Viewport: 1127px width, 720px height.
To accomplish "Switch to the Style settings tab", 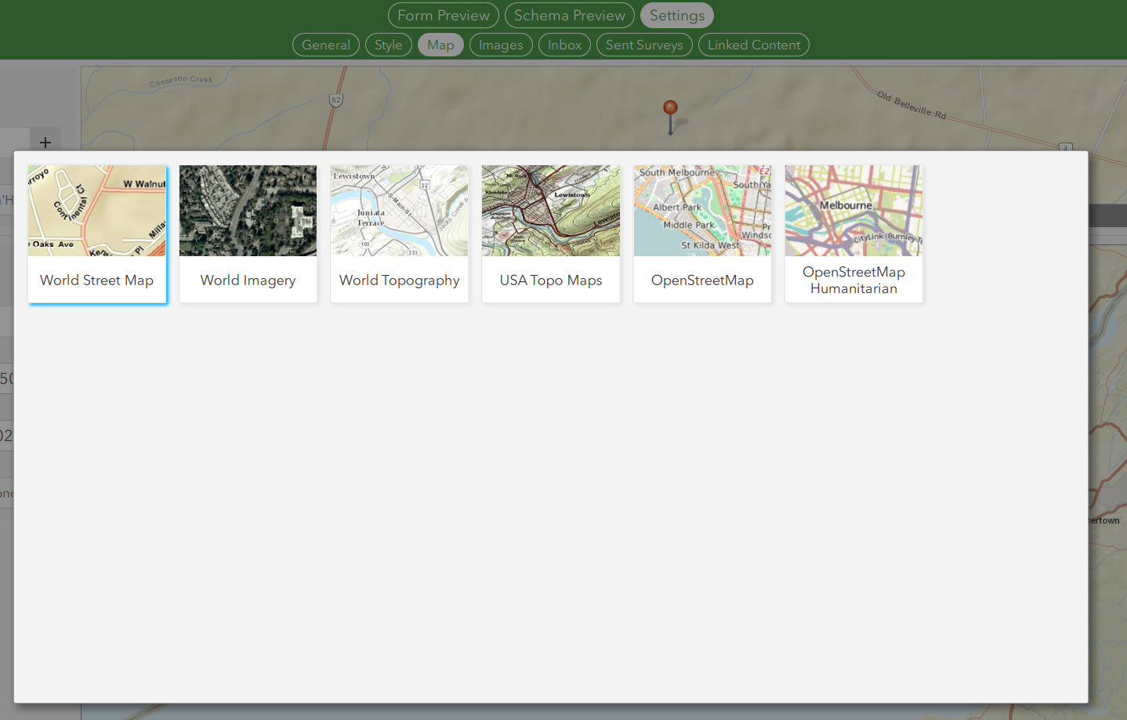I will [x=388, y=45].
